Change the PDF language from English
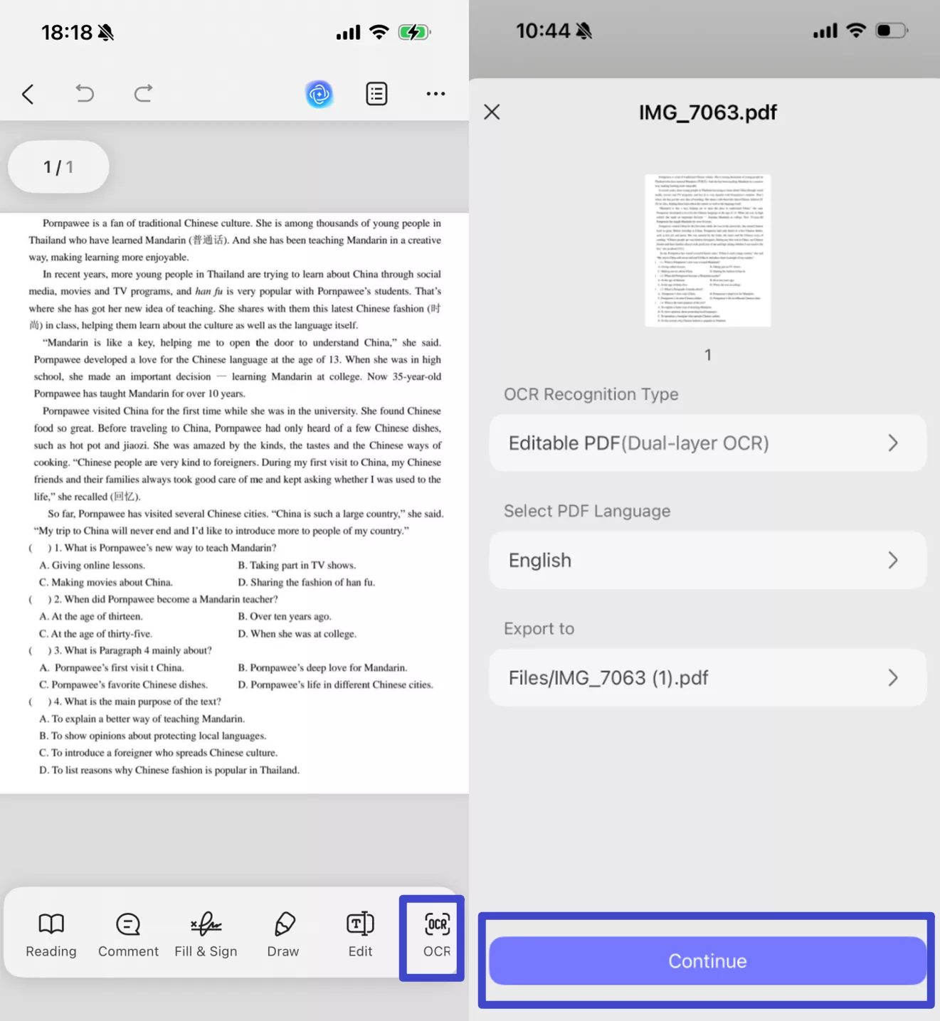The width and height of the screenshot is (940, 1021). click(707, 560)
